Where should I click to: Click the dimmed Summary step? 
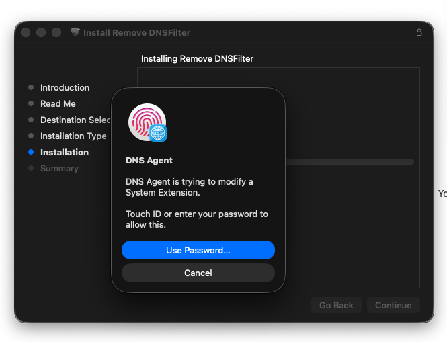(x=59, y=168)
